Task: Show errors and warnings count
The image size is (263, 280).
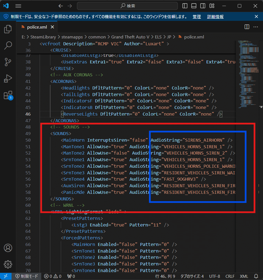Action: [x=53, y=276]
